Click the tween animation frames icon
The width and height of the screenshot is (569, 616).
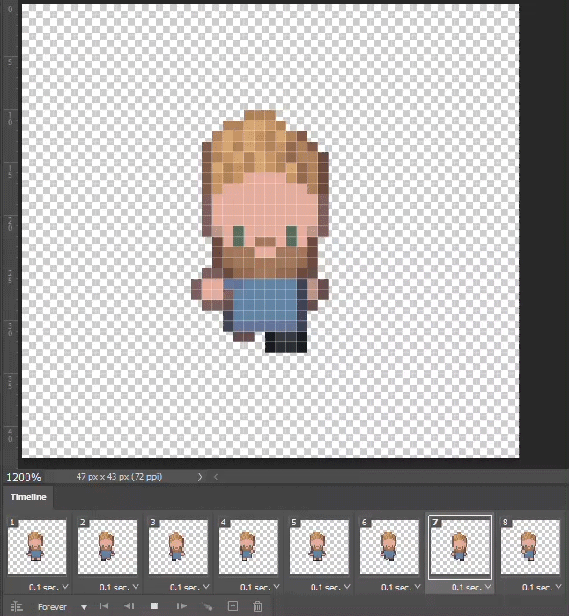pos(208,606)
